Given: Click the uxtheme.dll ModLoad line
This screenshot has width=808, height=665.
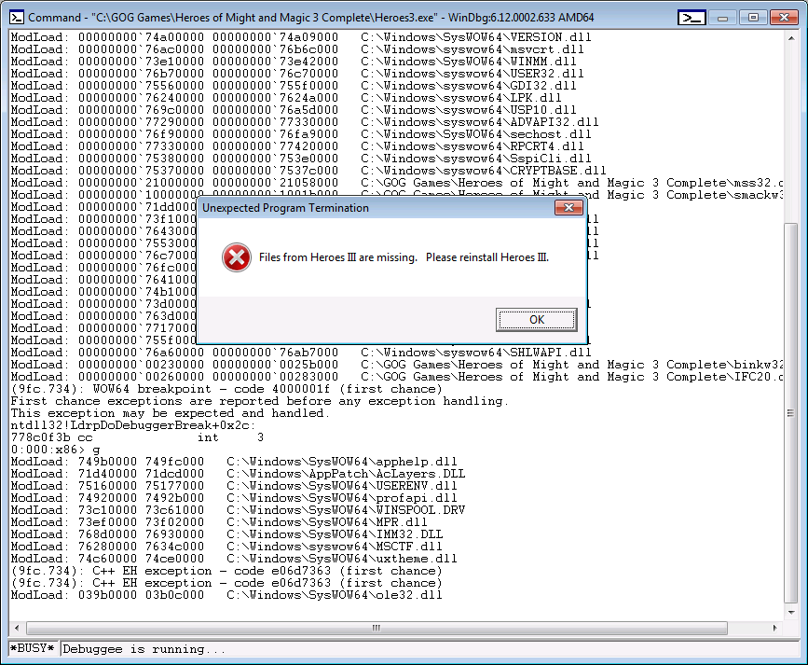Looking at the screenshot, I should 234,559.
